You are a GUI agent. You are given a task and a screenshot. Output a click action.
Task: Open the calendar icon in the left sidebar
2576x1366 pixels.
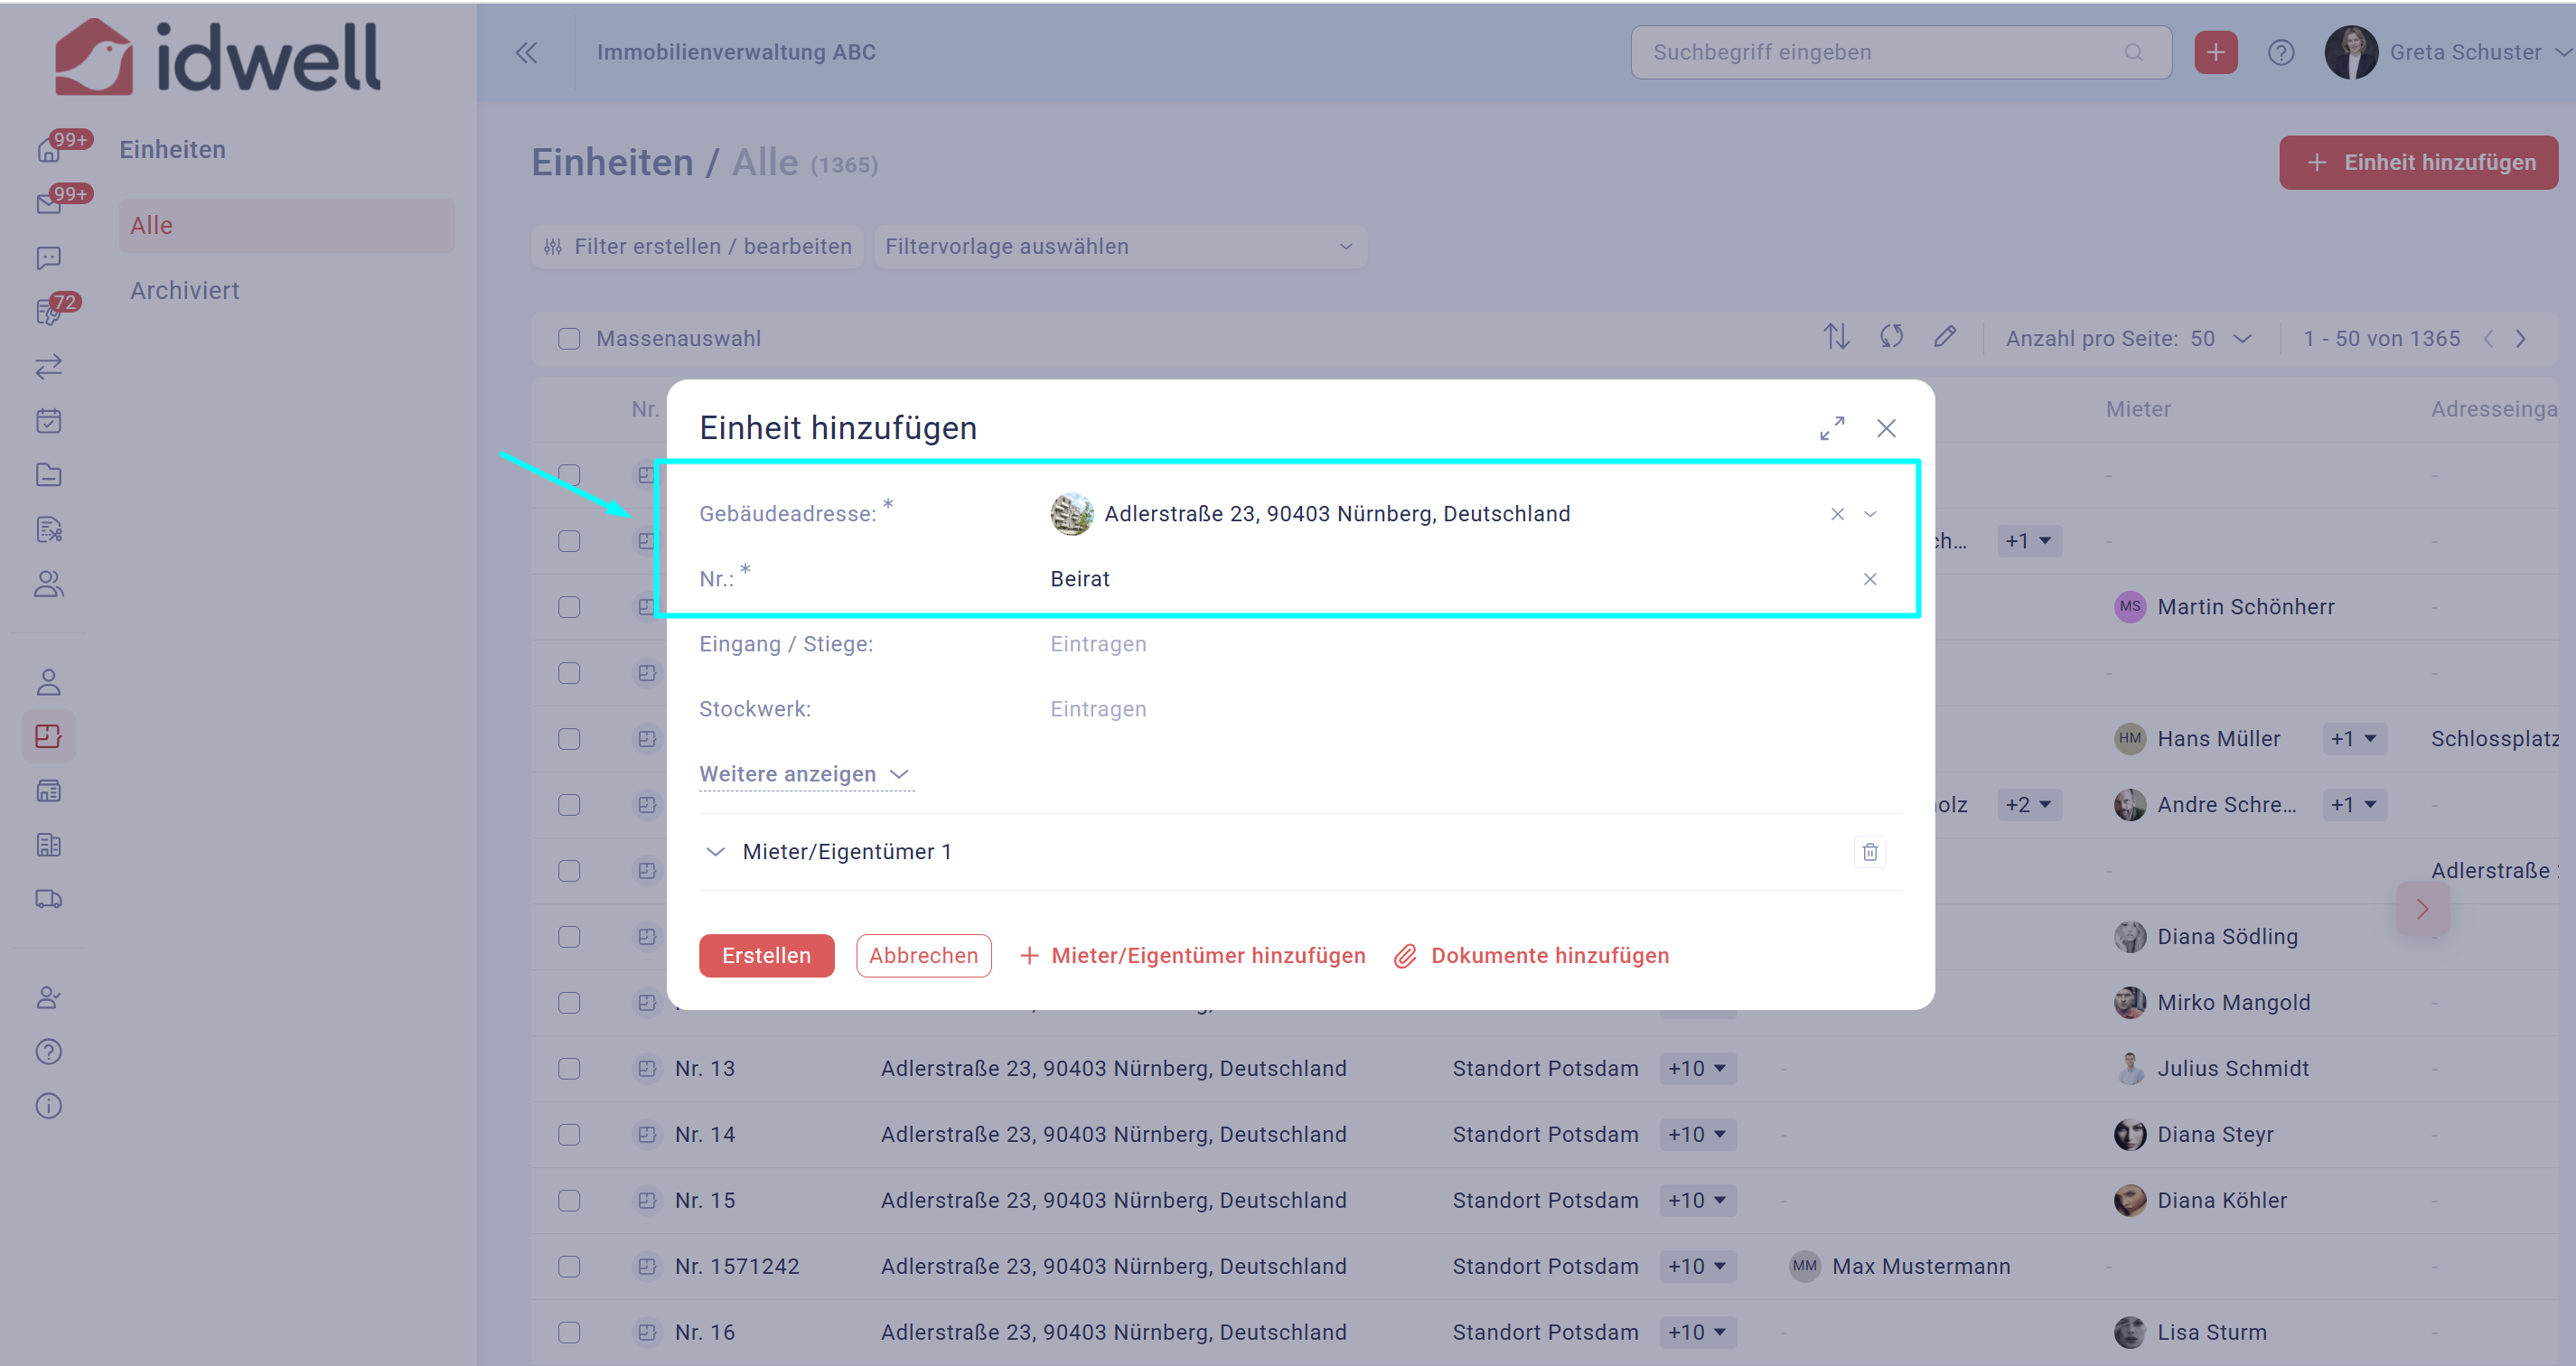point(48,421)
